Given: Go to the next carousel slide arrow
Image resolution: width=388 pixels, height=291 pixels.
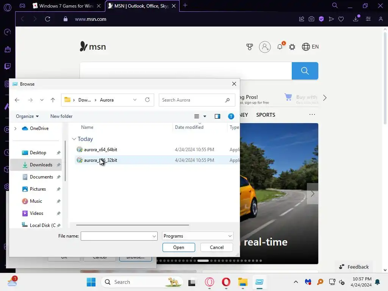Looking at the screenshot, I should (312, 194).
